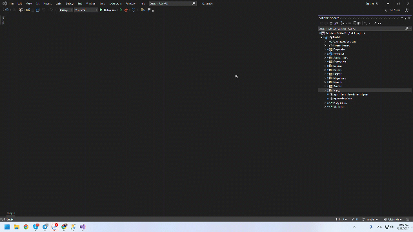Click Collapse All in Solution Explorer toolbar
The height and width of the screenshot is (232, 413).
point(354,23)
